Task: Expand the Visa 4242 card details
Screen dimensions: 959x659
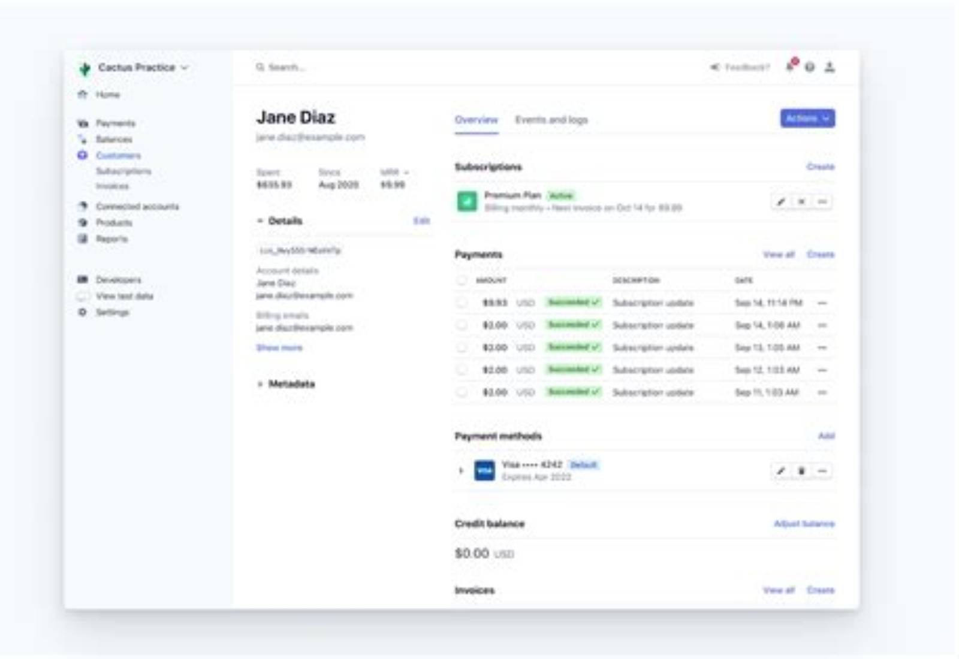Action: click(461, 471)
